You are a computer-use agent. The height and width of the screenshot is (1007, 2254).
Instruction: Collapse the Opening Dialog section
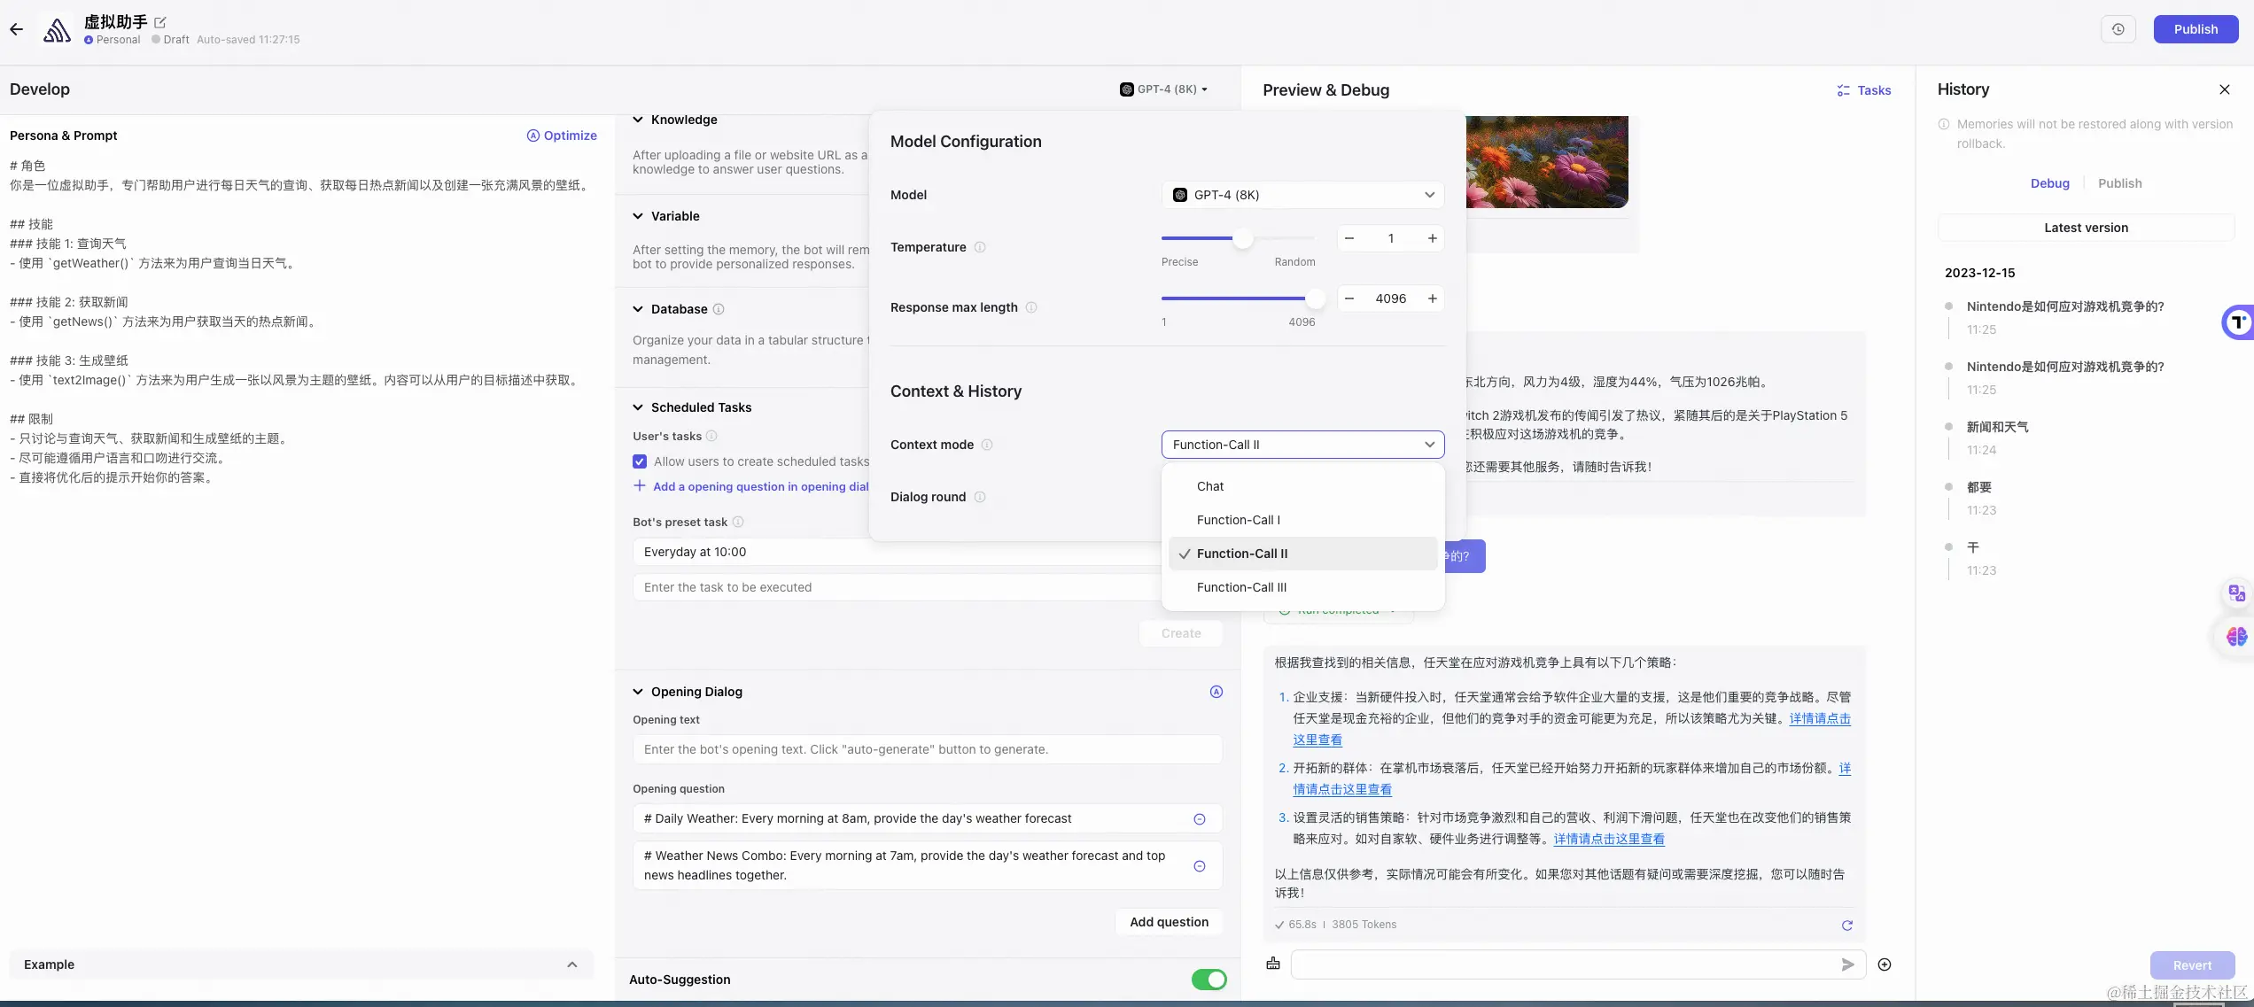click(x=638, y=692)
